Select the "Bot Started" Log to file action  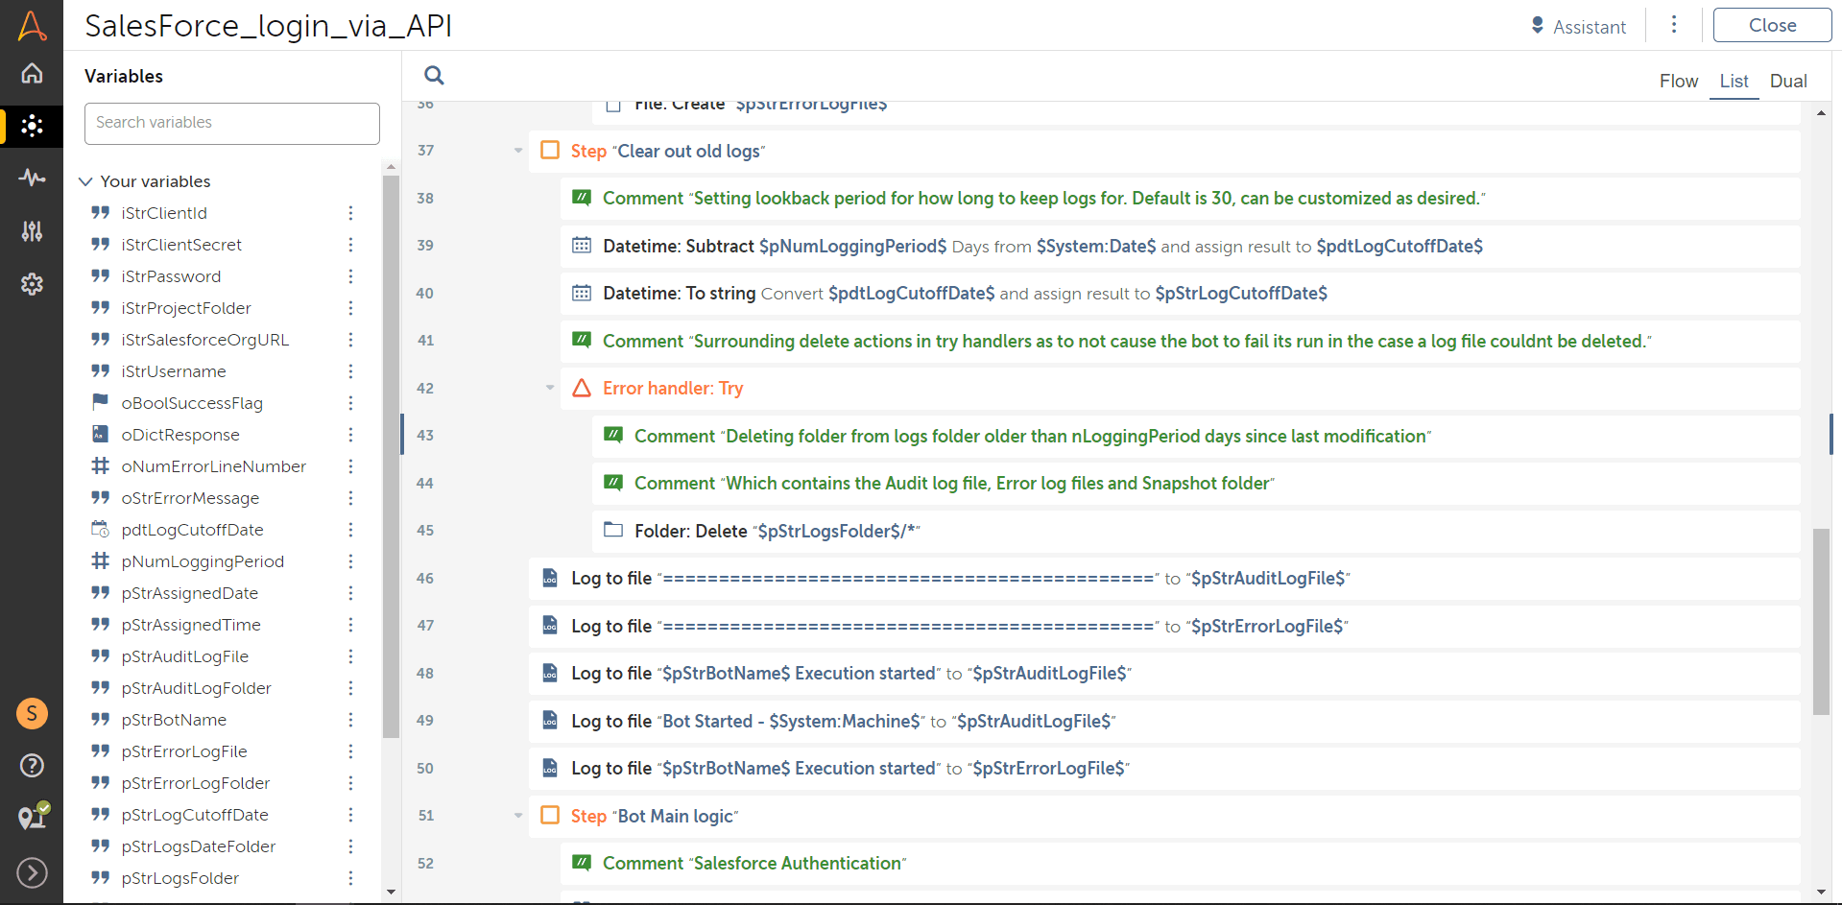1164,721
